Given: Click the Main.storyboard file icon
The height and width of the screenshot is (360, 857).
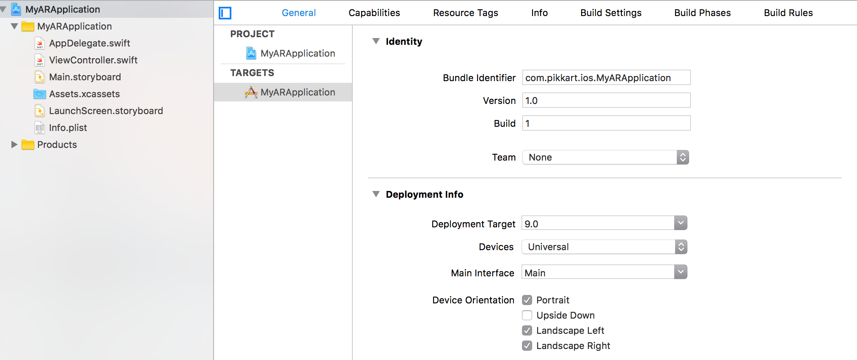Looking at the screenshot, I should (x=40, y=77).
